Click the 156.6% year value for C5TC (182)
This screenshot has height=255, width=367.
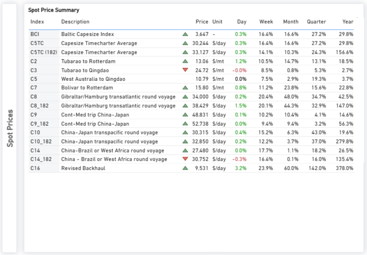pos(345,52)
